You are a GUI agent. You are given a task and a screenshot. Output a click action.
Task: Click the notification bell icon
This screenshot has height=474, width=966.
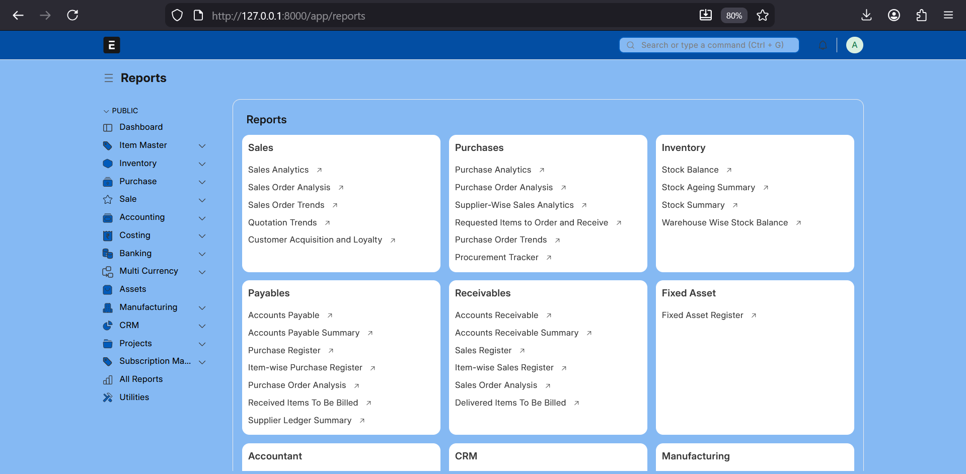coord(823,45)
